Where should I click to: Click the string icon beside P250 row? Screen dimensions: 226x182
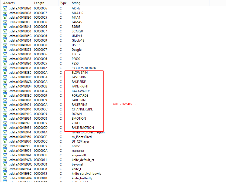click(5, 63)
